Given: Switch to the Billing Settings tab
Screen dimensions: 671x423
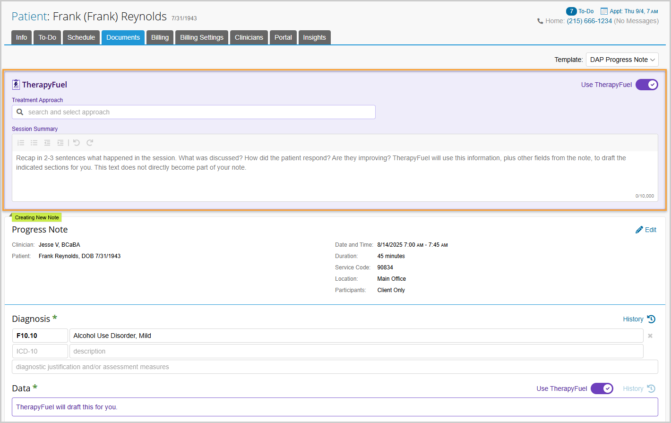Looking at the screenshot, I should pyautogui.click(x=202, y=37).
